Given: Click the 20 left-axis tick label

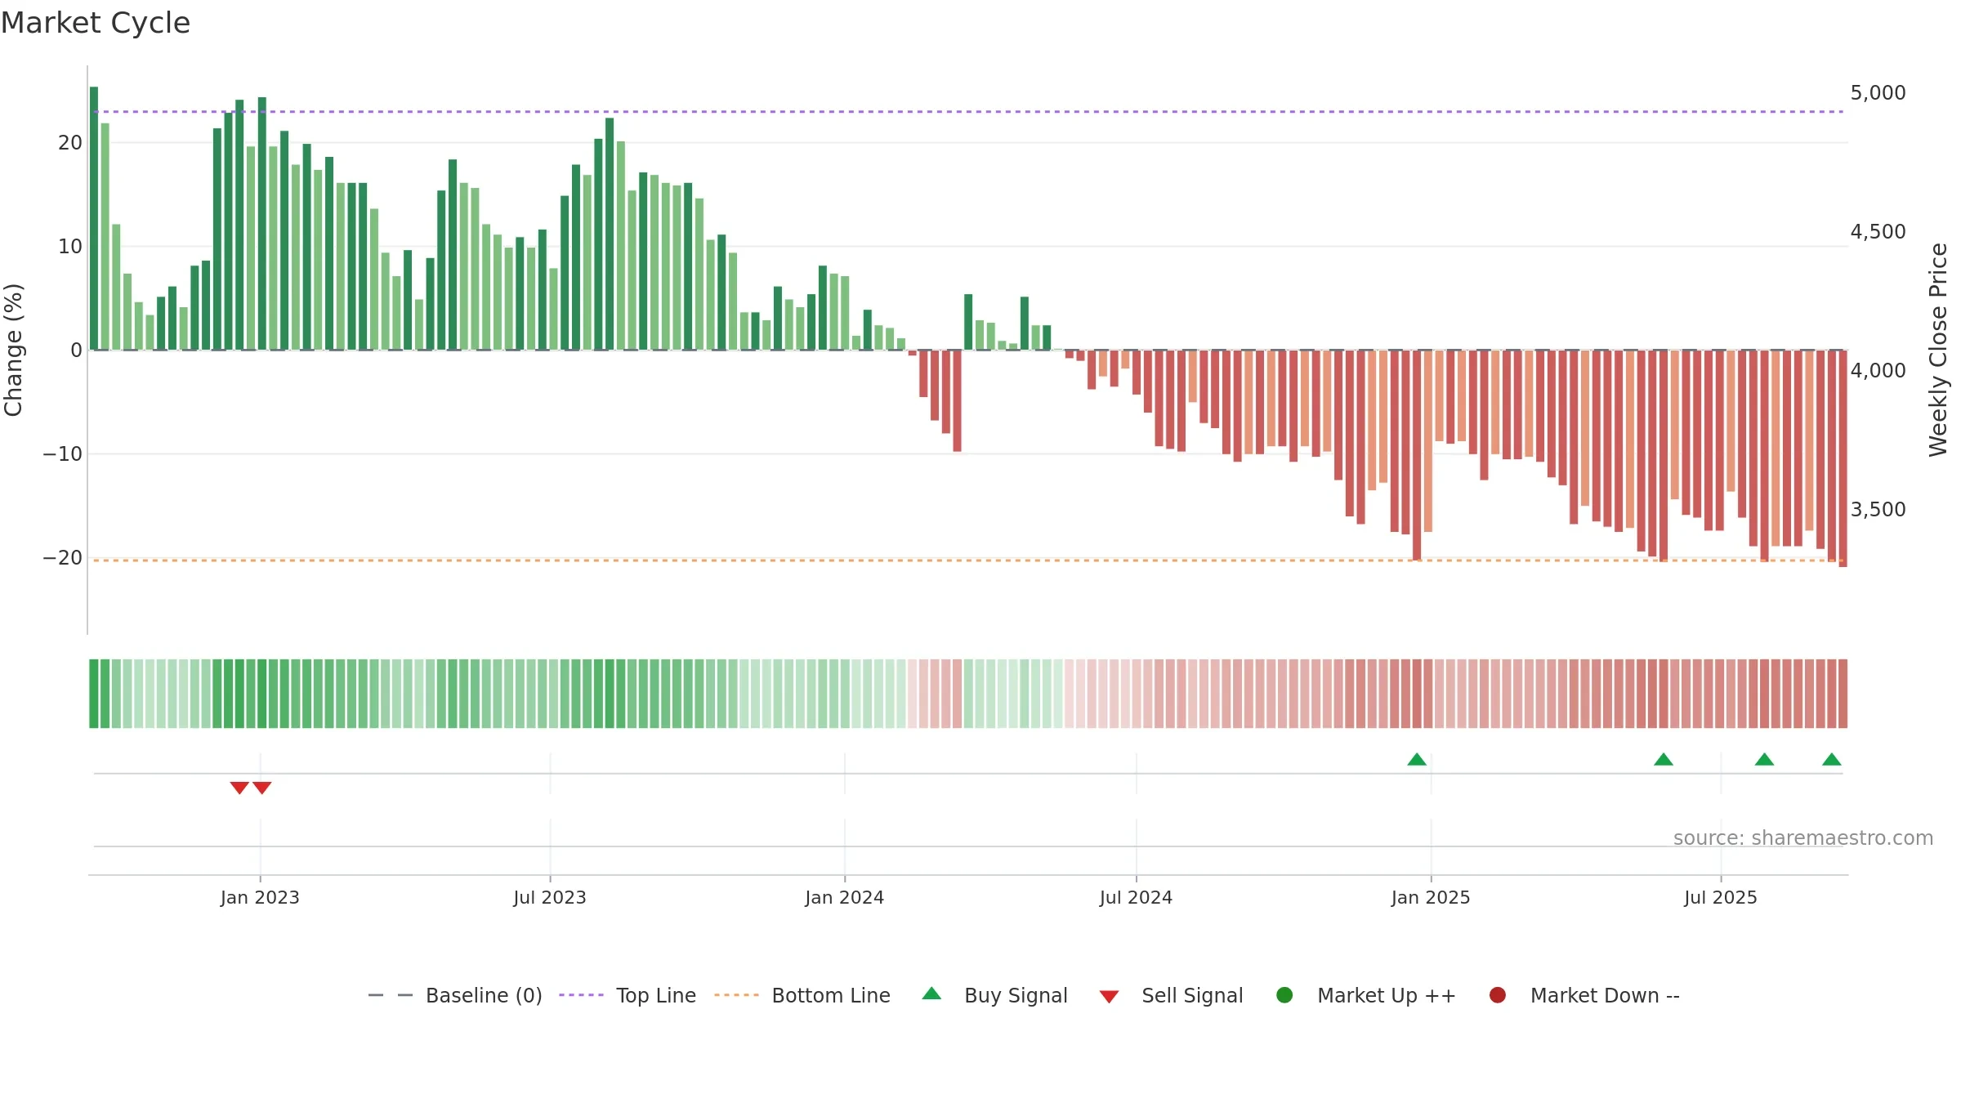Looking at the screenshot, I should point(70,143).
